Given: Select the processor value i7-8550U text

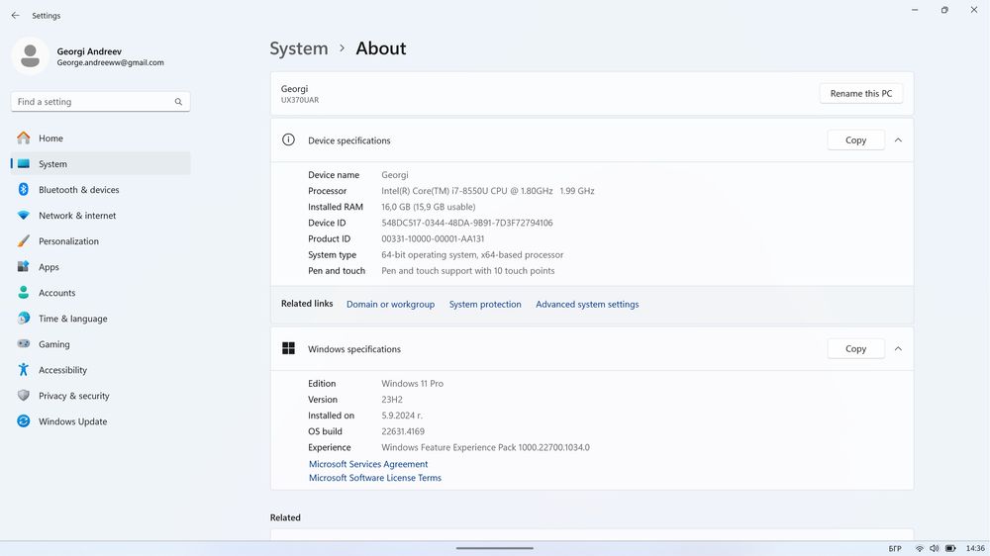Looking at the screenshot, I should point(487,191).
